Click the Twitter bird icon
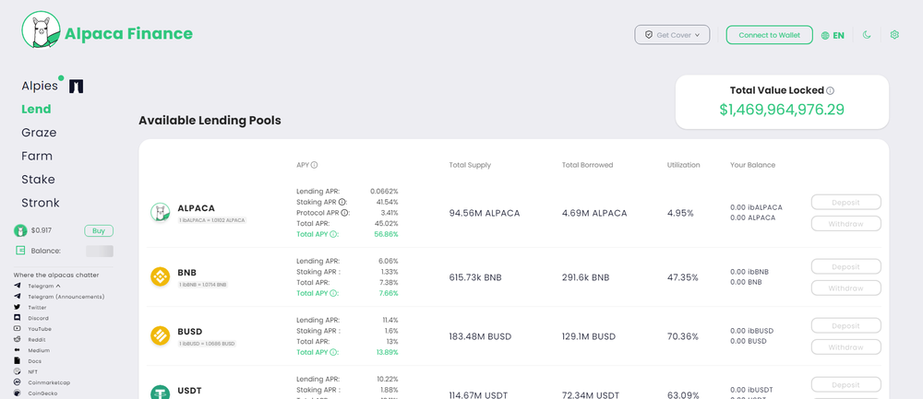This screenshot has width=923, height=399. 17,308
